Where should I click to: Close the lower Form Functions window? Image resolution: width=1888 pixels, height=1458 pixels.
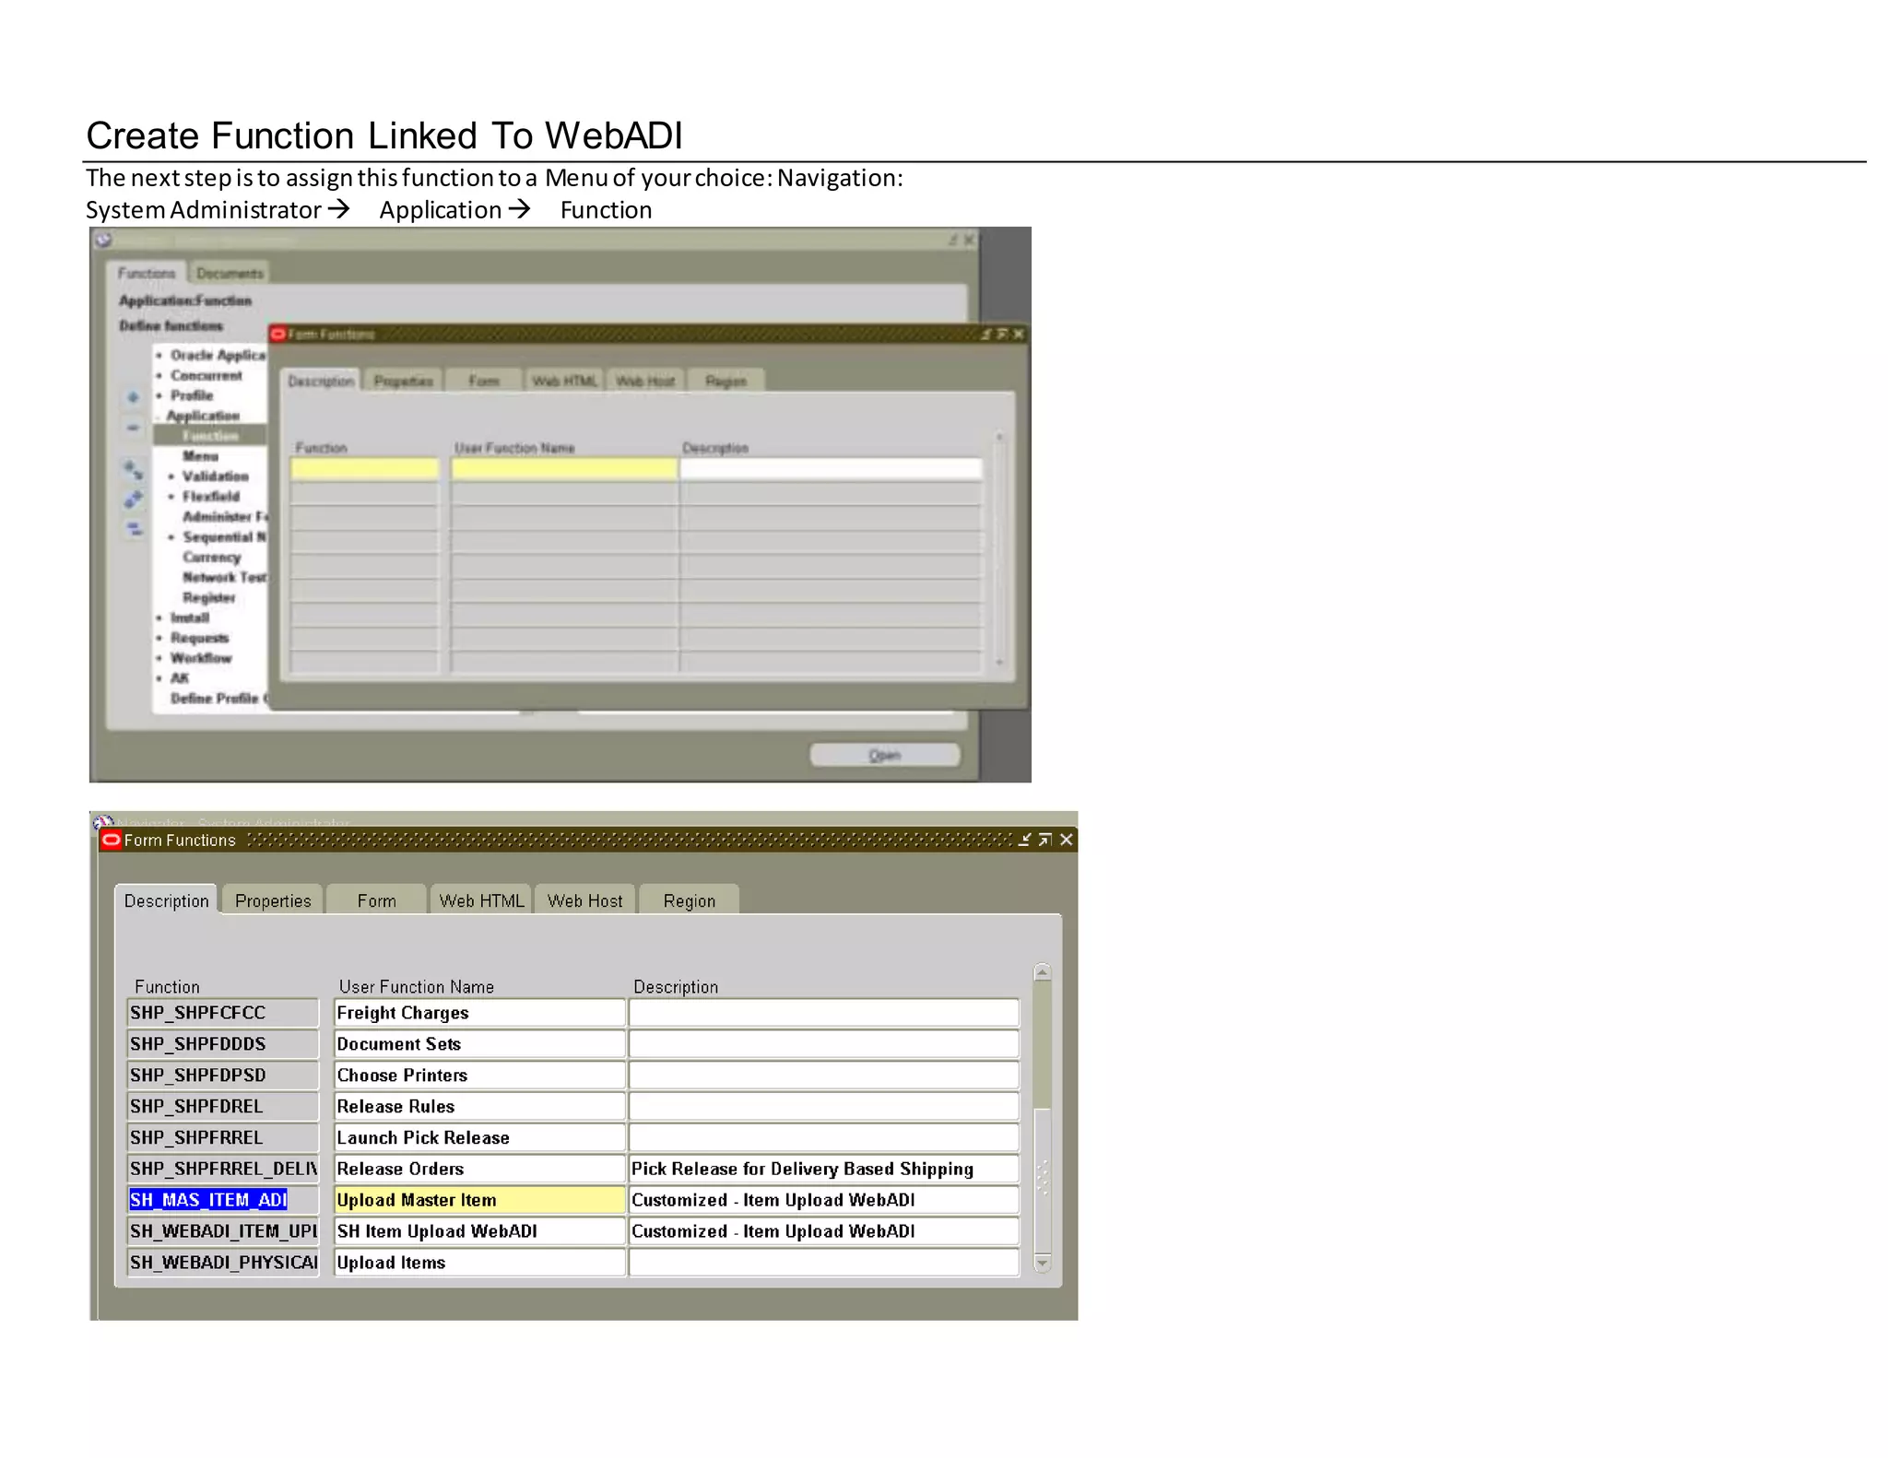tap(1066, 840)
